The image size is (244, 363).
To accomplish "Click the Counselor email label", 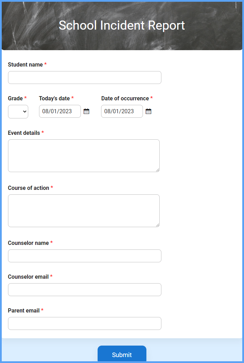I will [28, 277].
